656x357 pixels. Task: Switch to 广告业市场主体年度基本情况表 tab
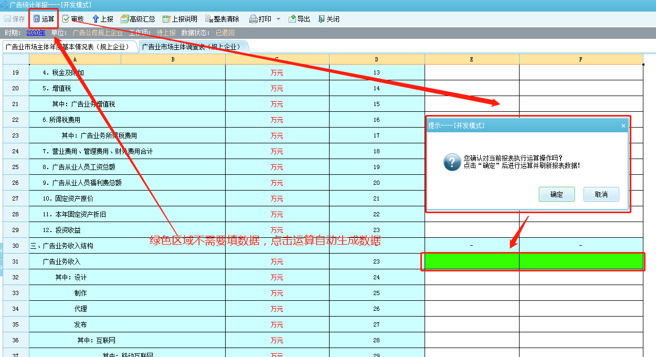click(69, 47)
